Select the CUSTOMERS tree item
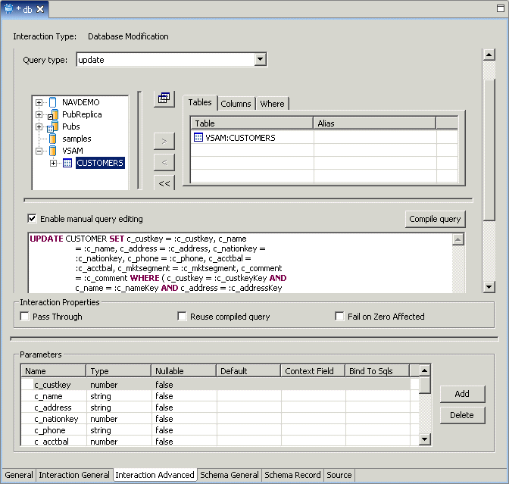The image size is (509, 484). click(x=100, y=163)
